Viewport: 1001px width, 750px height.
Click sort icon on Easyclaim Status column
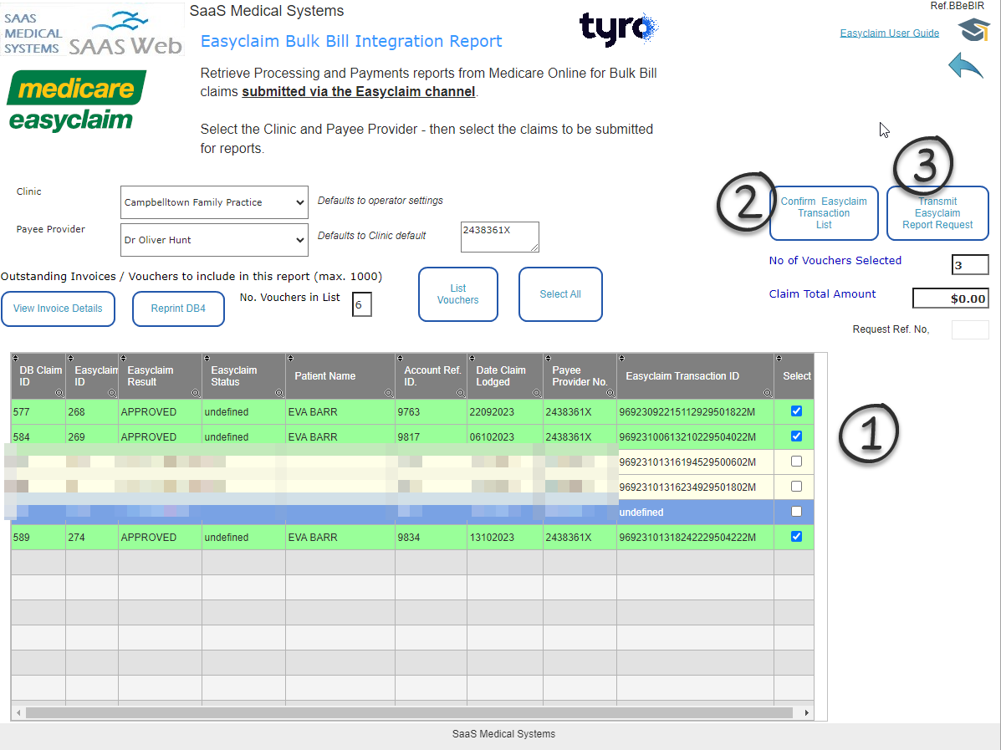pyautogui.click(x=207, y=358)
